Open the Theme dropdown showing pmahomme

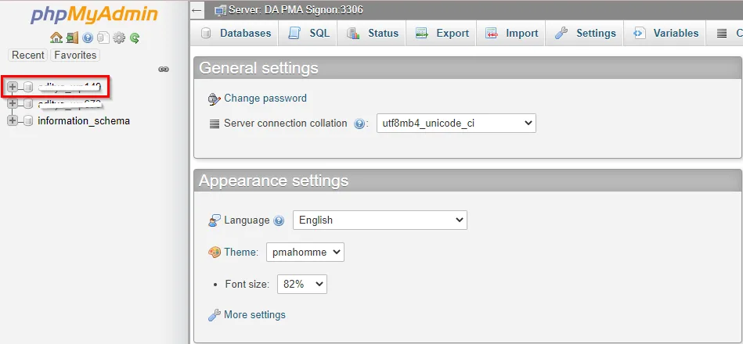click(x=305, y=253)
